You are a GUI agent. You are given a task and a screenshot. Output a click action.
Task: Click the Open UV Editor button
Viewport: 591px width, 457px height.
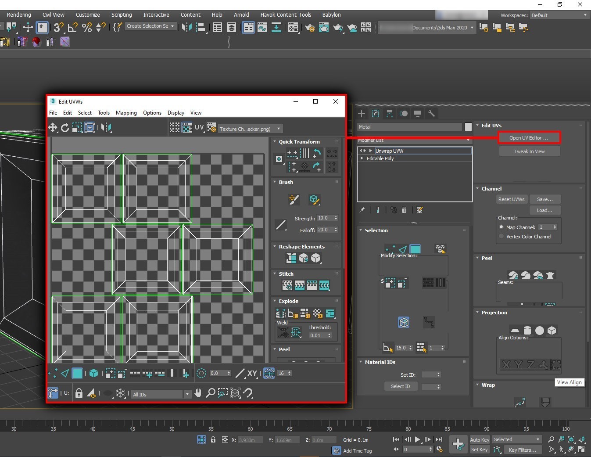tap(529, 138)
